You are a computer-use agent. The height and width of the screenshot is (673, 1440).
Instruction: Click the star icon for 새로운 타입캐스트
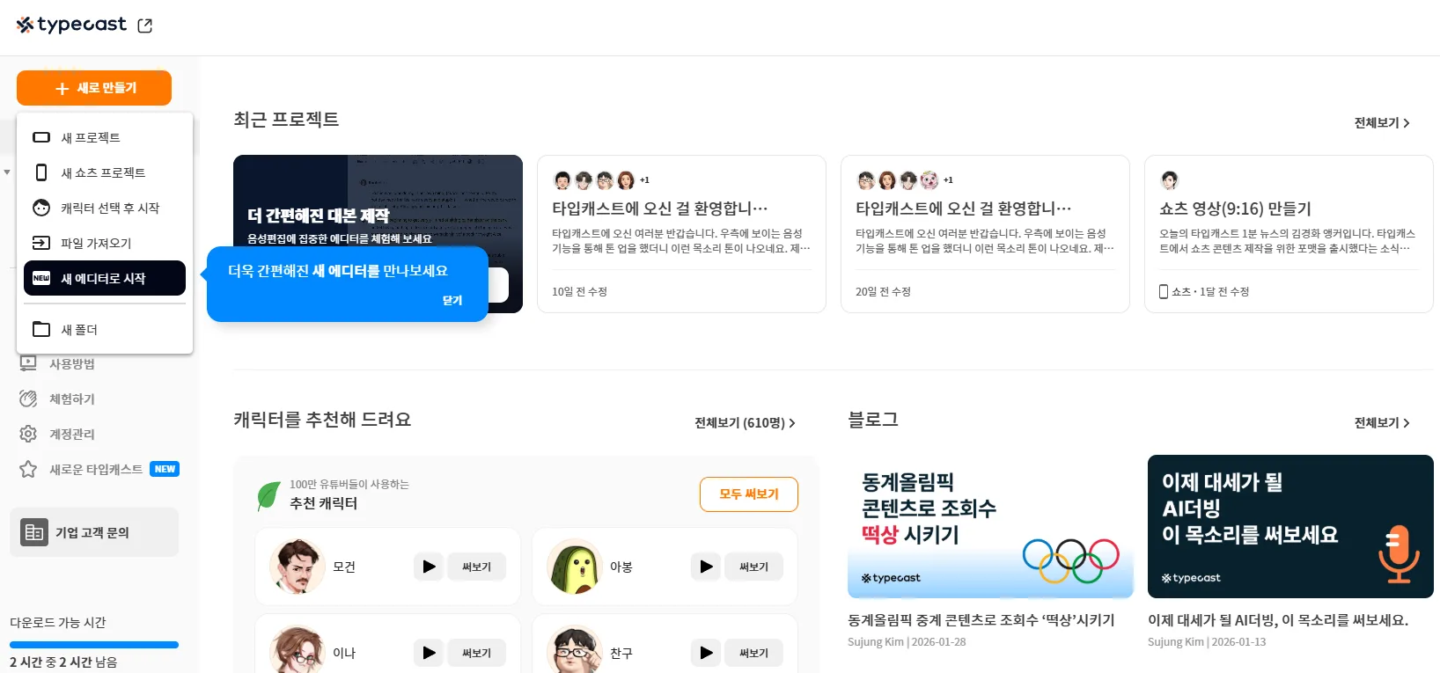[28, 469]
